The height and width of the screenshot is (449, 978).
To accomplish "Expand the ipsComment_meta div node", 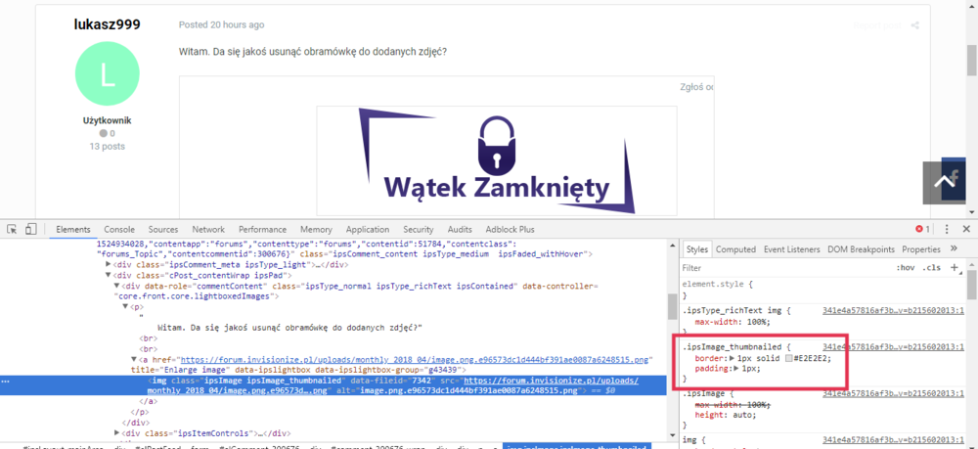I will click(109, 264).
